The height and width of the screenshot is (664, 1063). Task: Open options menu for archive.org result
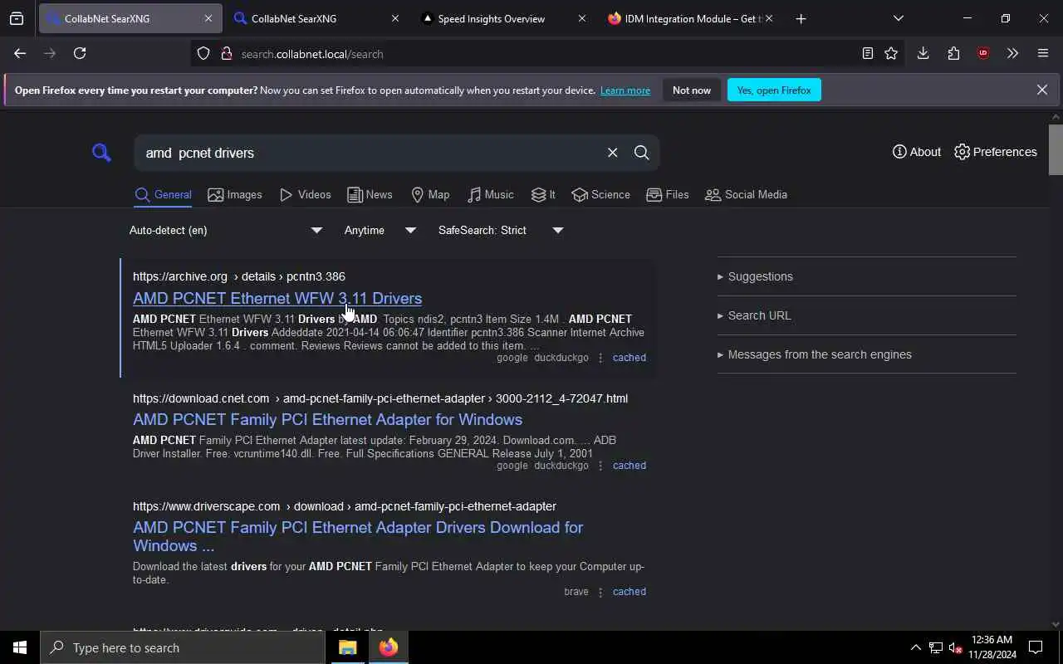[600, 358]
